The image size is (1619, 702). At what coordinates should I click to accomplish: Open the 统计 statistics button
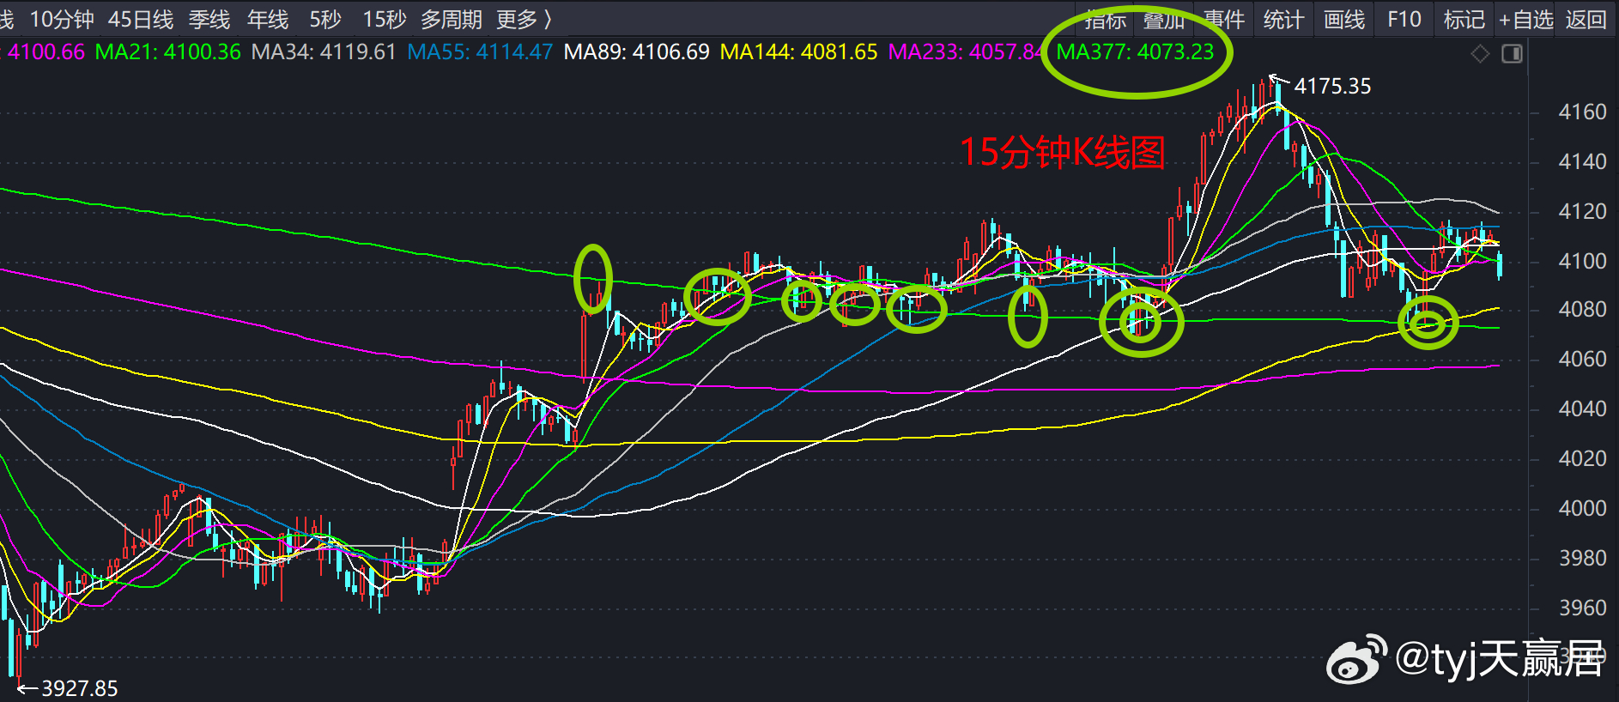[x=1284, y=19]
